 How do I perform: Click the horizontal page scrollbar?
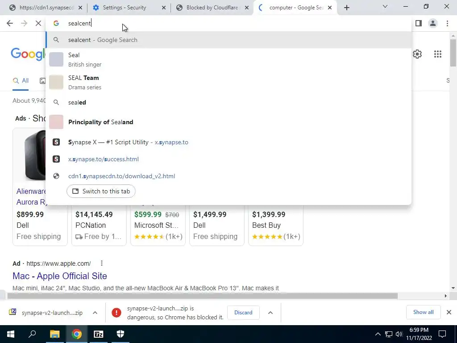202,296
